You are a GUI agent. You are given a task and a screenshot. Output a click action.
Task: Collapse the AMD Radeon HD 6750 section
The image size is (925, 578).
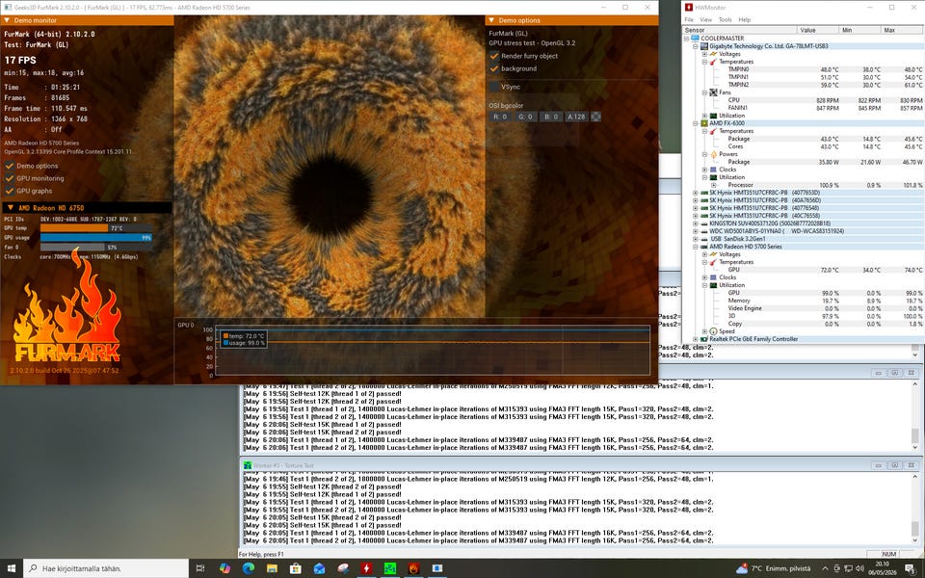[x=10, y=208]
